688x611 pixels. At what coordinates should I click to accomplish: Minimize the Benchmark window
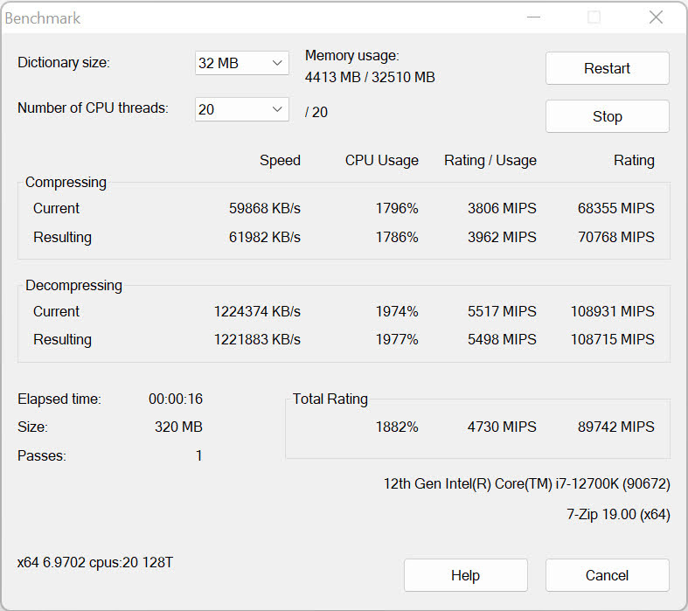click(x=532, y=17)
